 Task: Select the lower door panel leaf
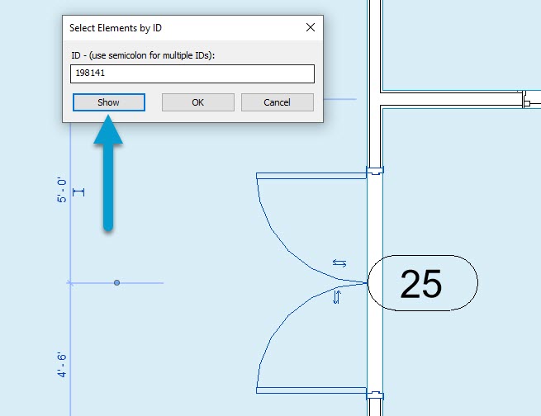click(311, 390)
